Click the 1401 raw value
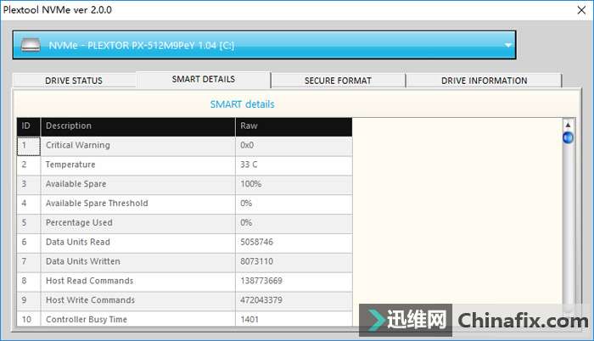 249,320
